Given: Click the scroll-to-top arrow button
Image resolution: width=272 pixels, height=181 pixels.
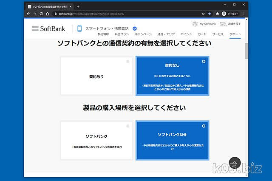Looking at the screenshot, I should point(235,163).
